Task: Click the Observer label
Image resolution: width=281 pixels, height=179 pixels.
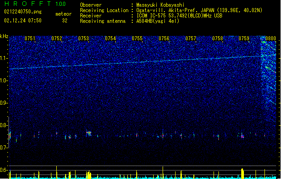Action: coord(91,5)
